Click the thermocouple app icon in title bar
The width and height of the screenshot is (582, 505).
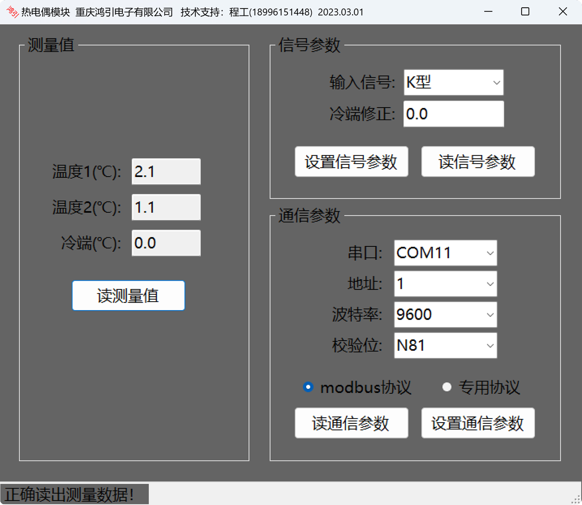point(12,12)
